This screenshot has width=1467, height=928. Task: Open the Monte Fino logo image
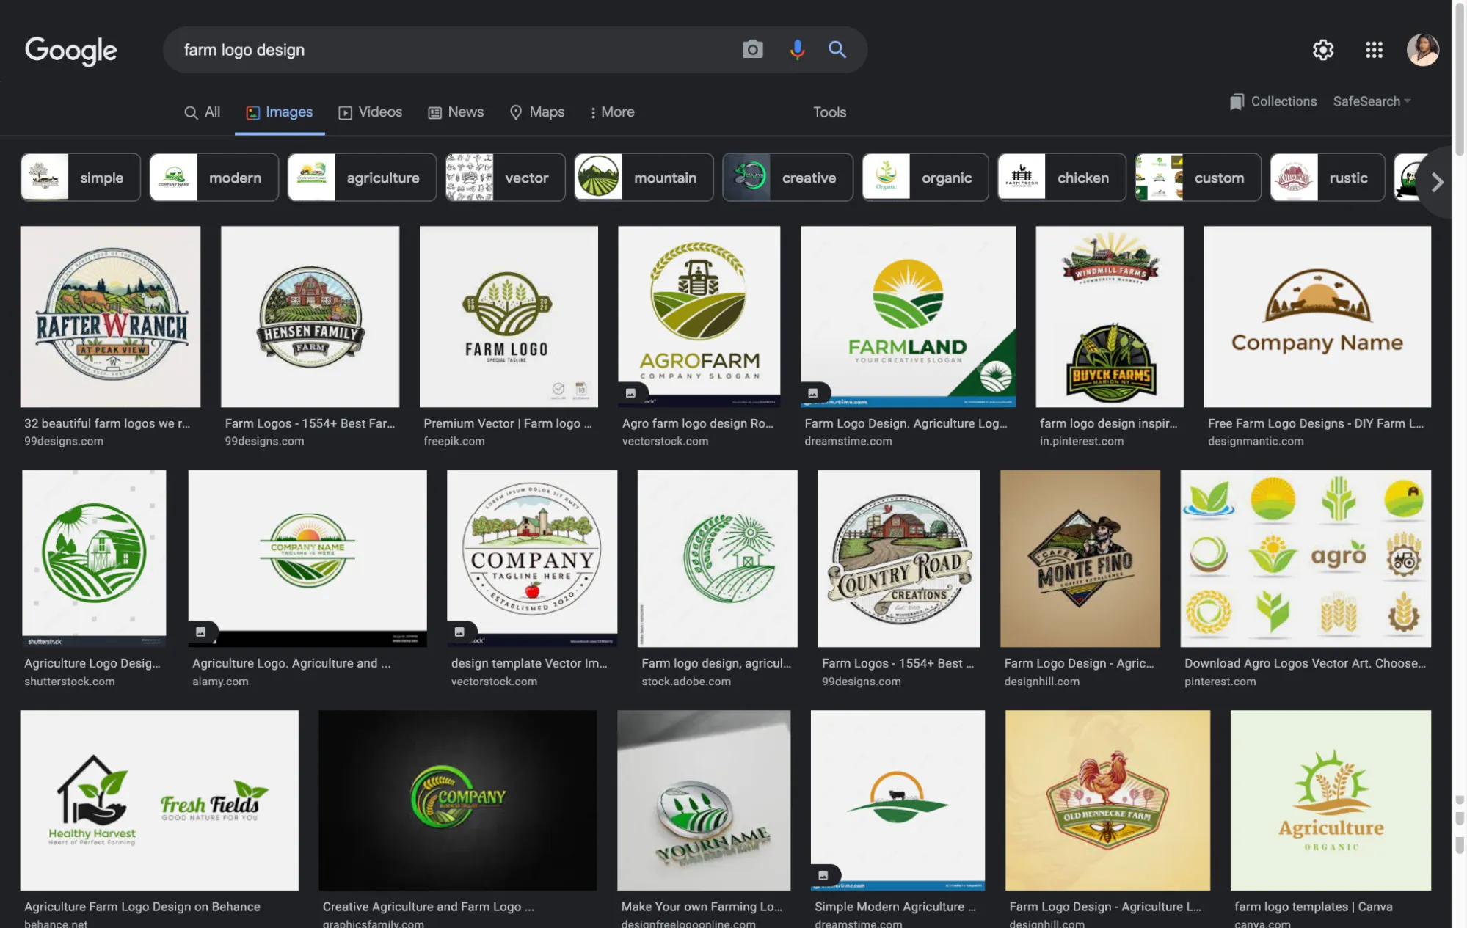coord(1080,558)
